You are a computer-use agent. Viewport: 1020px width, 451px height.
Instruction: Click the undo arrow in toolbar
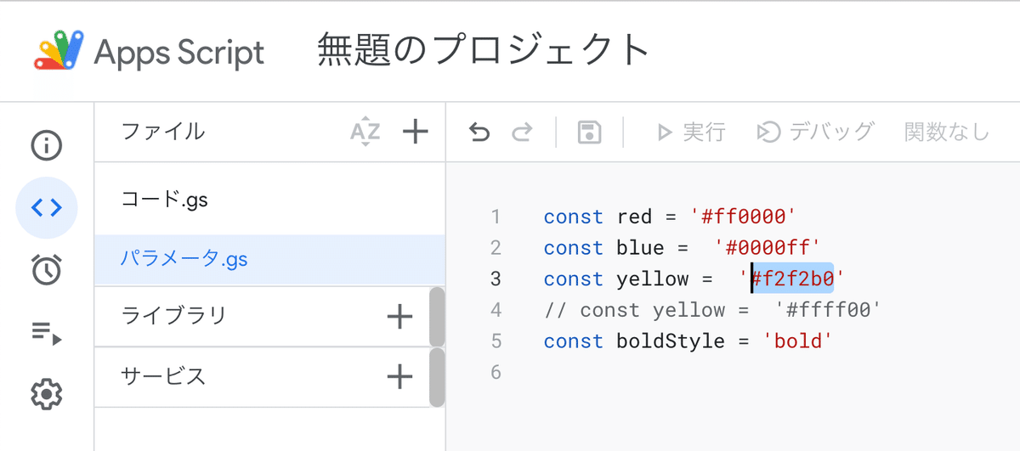pos(480,132)
